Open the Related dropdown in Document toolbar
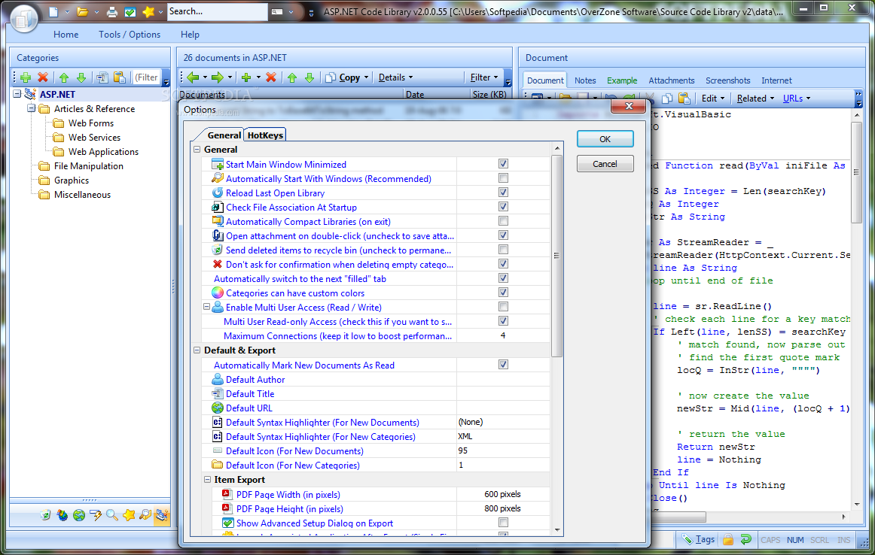Image resolution: width=875 pixels, height=555 pixels. tap(755, 99)
